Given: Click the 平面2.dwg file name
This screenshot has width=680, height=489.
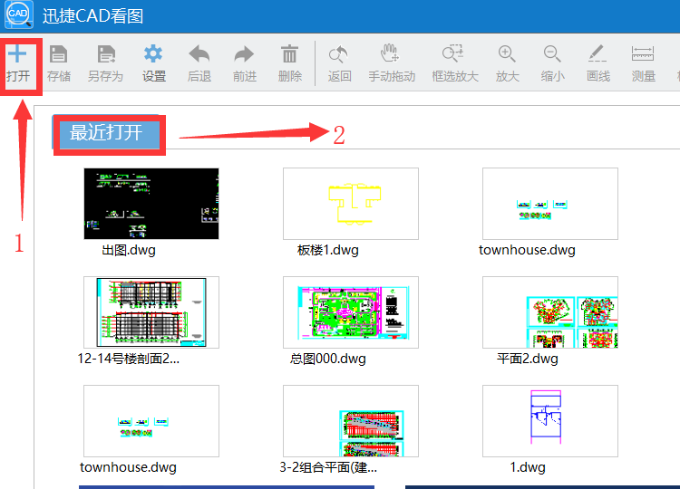Looking at the screenshot, I should tap(528, 359).
